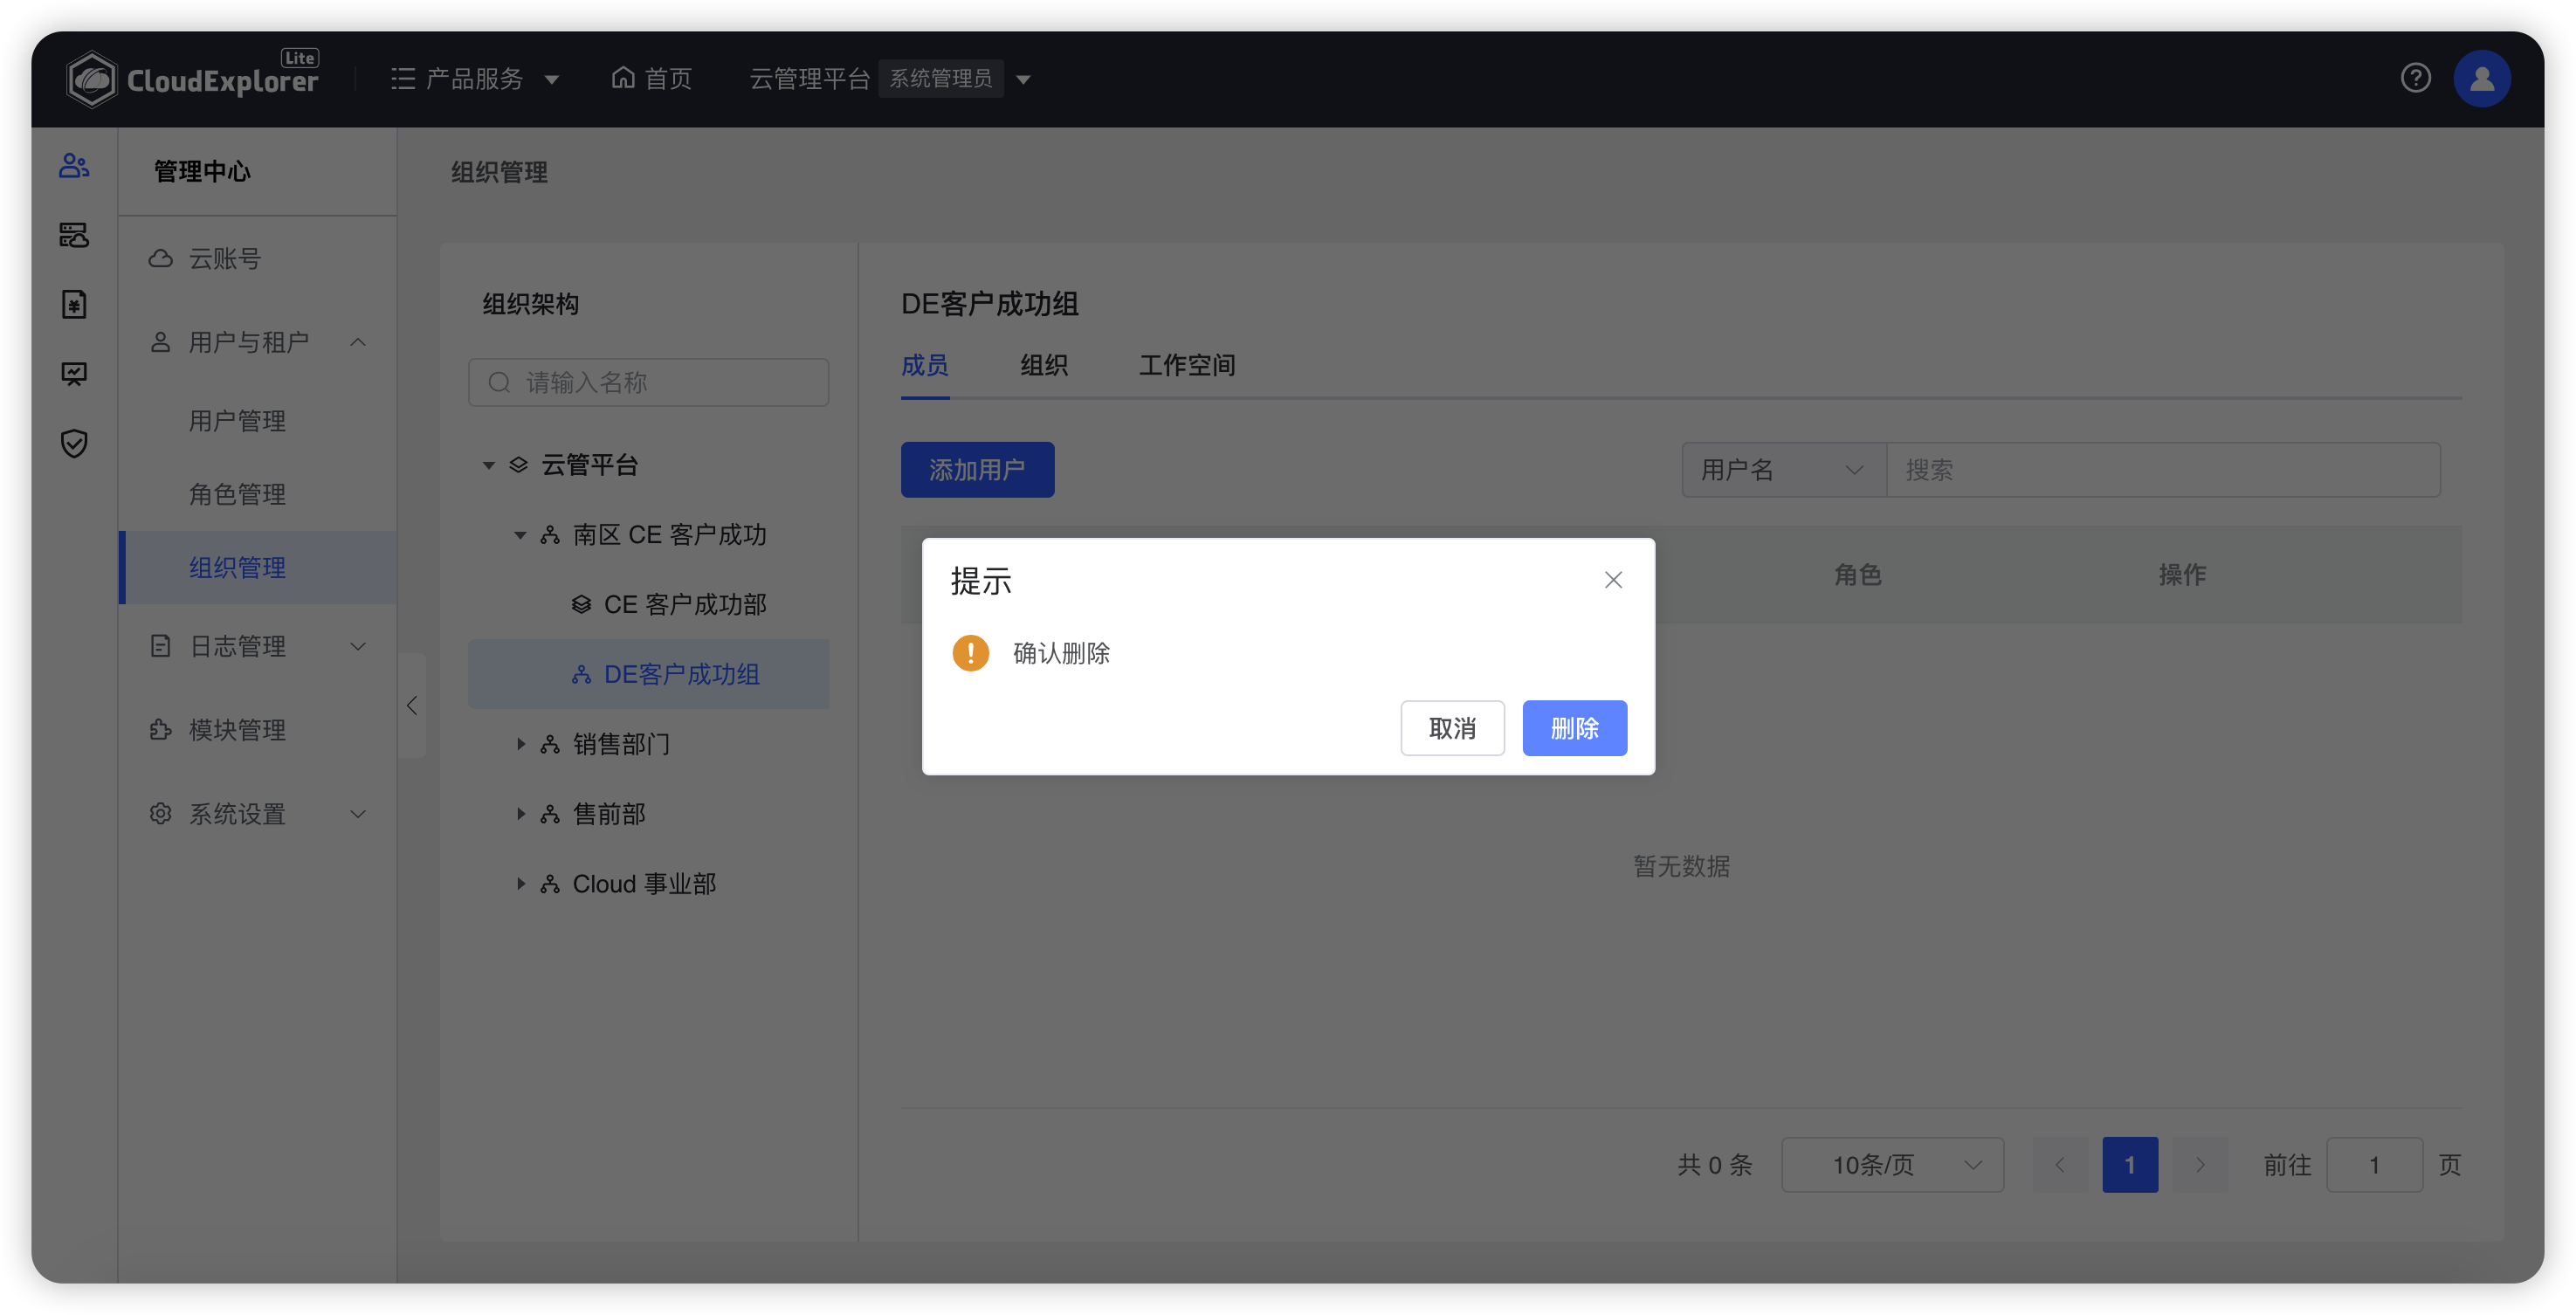Open the 用户名 search field dropdown

[x=1783, y=469]
